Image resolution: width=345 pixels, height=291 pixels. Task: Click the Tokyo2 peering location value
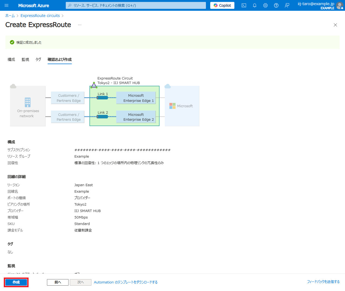(80, 204)
